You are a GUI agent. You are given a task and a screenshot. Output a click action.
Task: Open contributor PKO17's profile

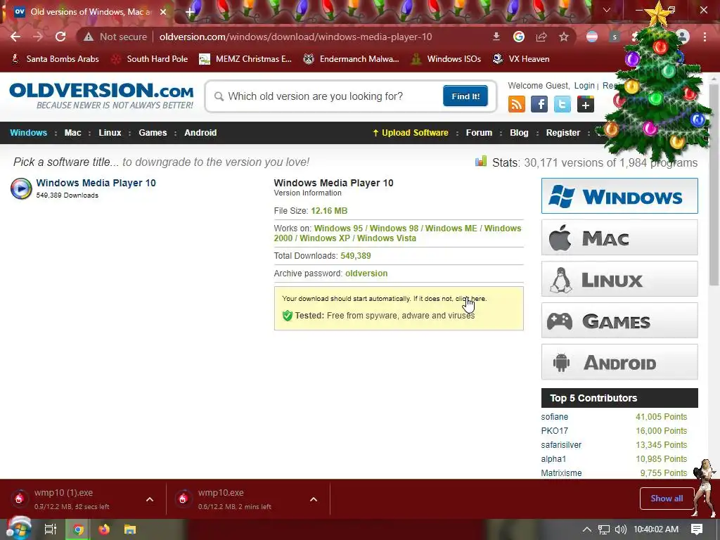[x=554, y=431]
